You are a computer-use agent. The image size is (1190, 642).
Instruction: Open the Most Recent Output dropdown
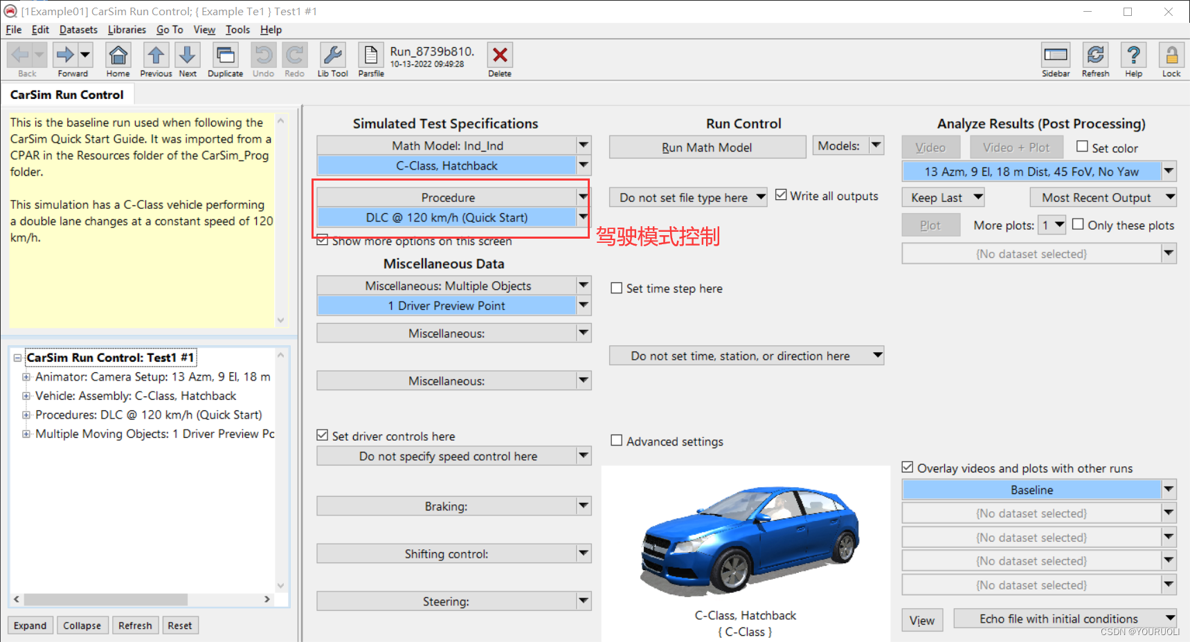[1103, 198]
